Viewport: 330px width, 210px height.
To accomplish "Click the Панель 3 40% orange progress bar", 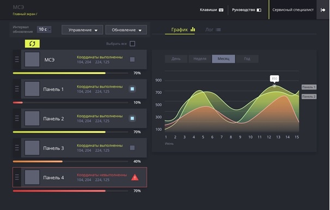I will click(70, 162).
